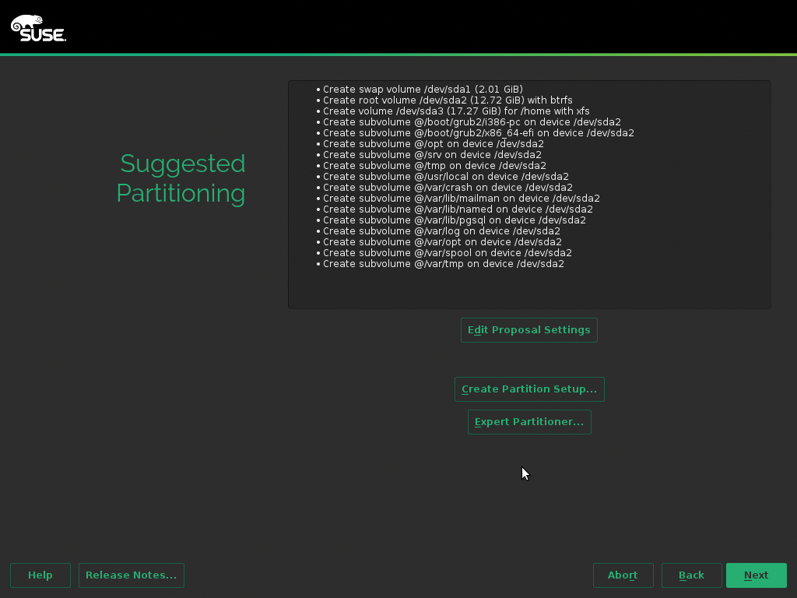Click the @/opt subvolume entry
The height and width of the screenshot is (598, 797).
433,144
